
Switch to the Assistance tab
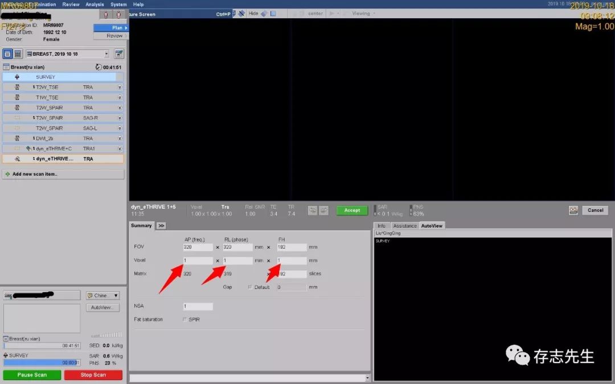(405, 226)
